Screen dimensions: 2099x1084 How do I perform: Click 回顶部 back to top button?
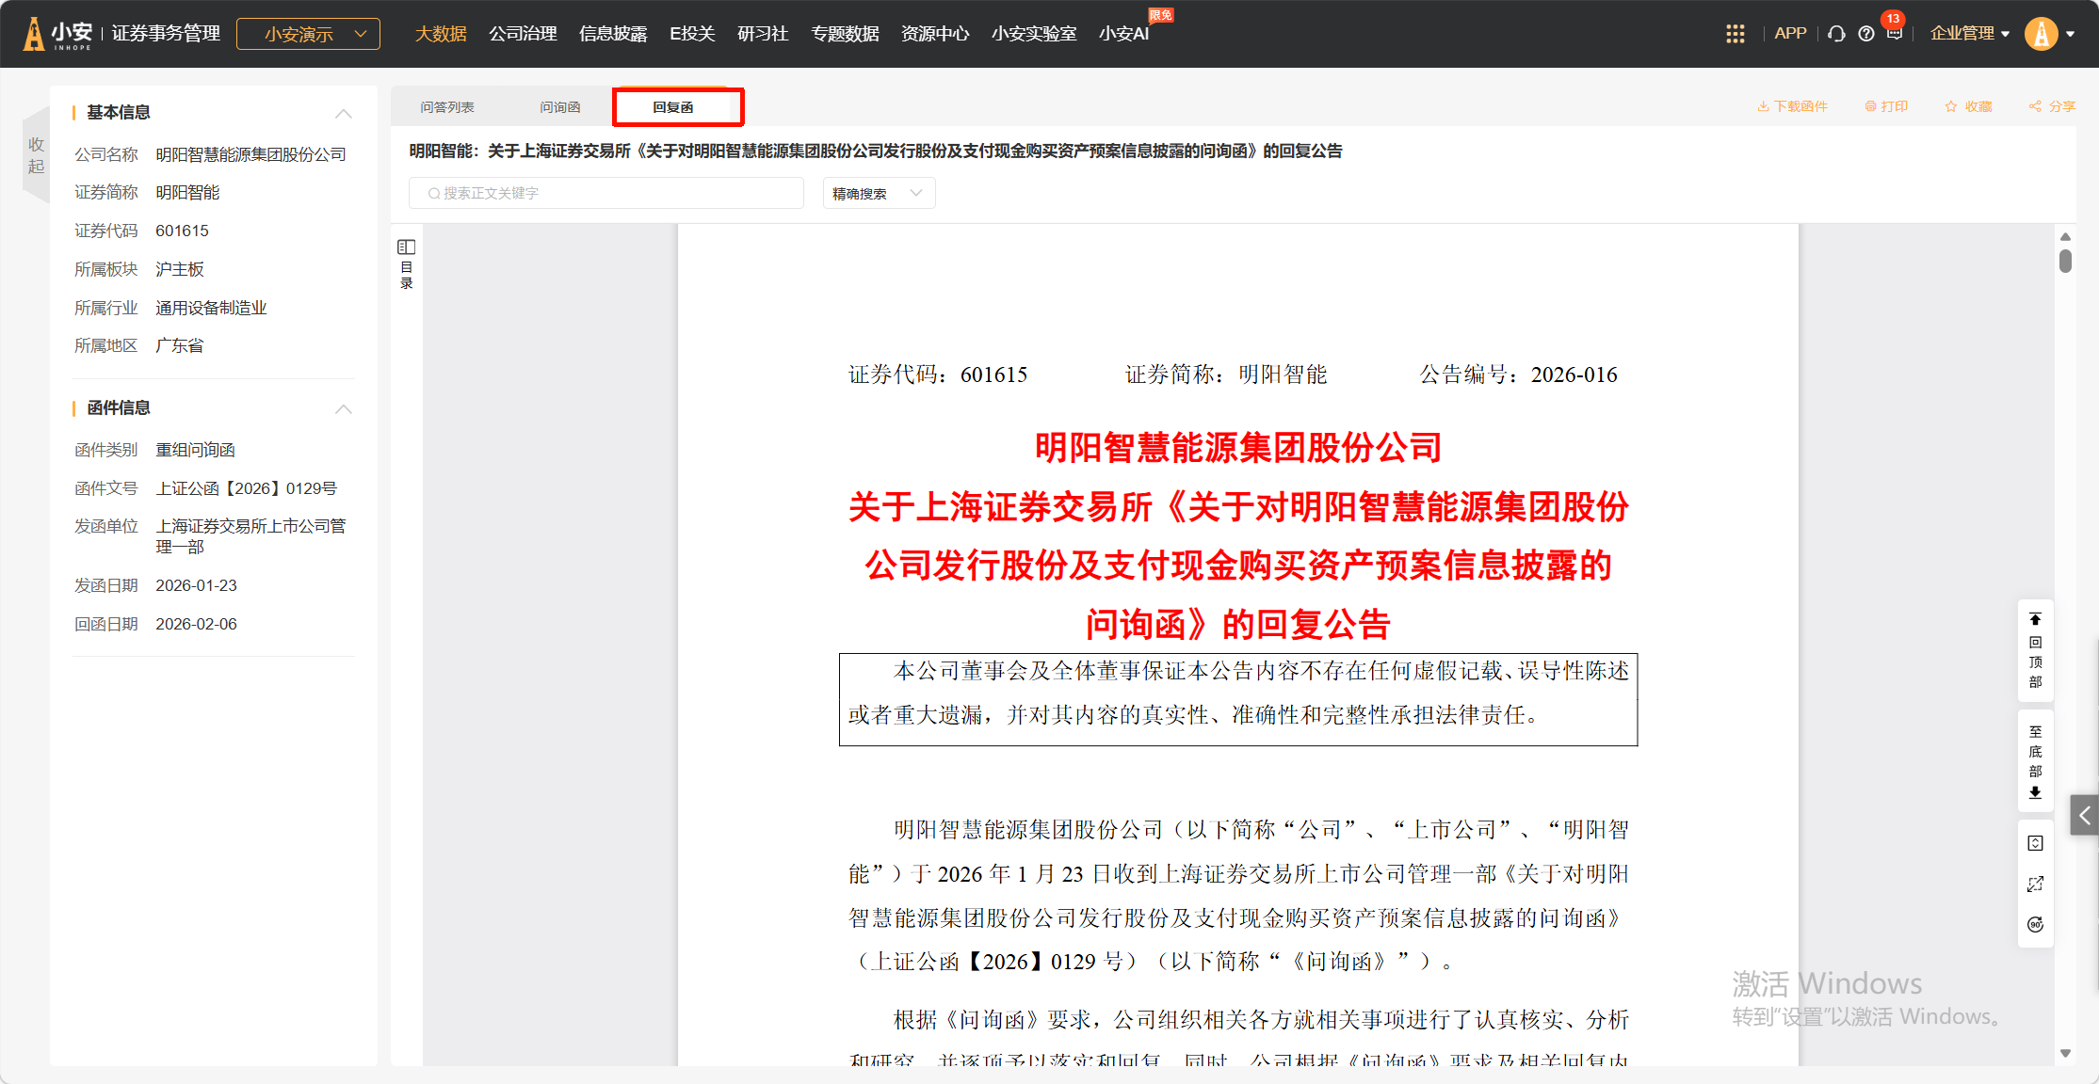2035,650
